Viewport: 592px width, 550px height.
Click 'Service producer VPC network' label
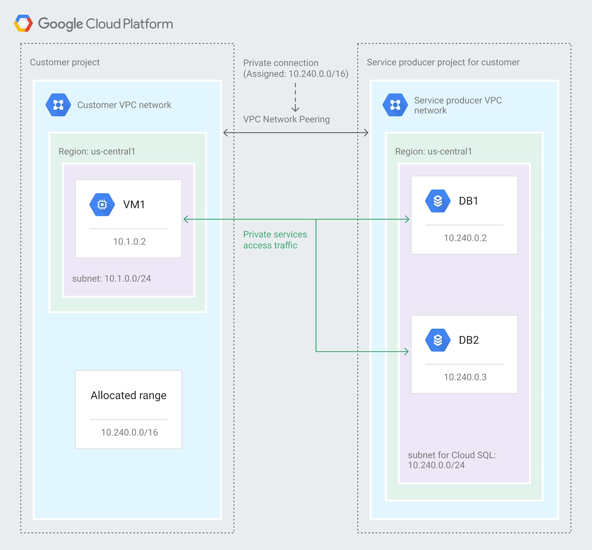(458, 105)
